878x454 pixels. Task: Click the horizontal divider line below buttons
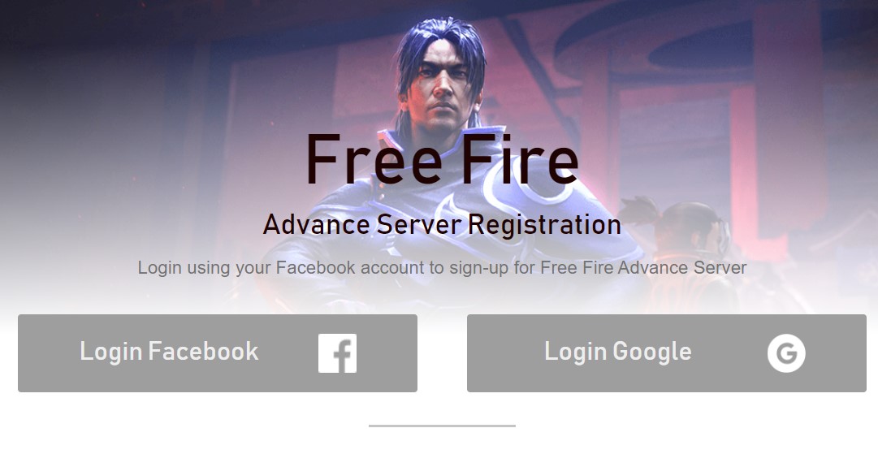pyautogui.click(x=442, y=426)
